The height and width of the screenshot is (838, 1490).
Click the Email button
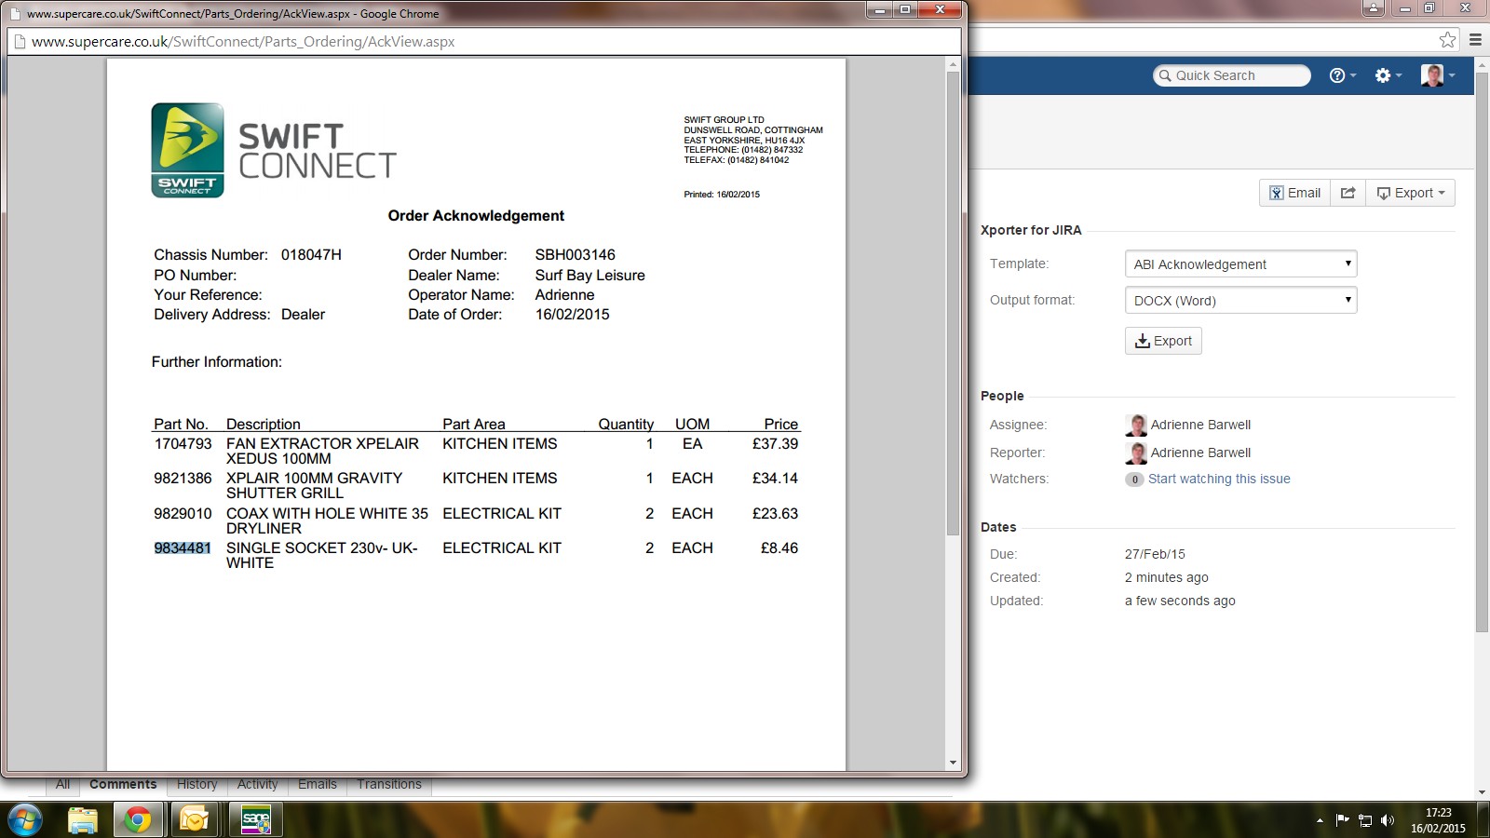[1294, 193]
